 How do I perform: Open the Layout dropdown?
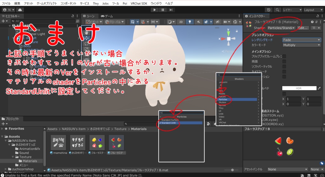coord(313,10)
